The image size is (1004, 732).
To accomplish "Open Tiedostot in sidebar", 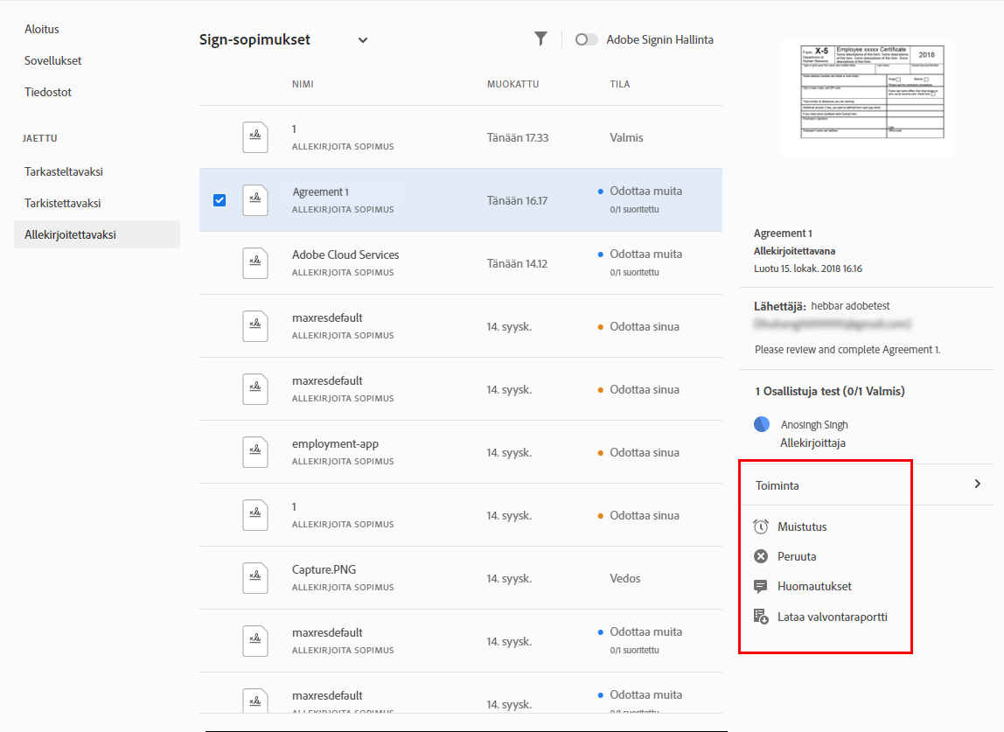I will tap(48, 92).
